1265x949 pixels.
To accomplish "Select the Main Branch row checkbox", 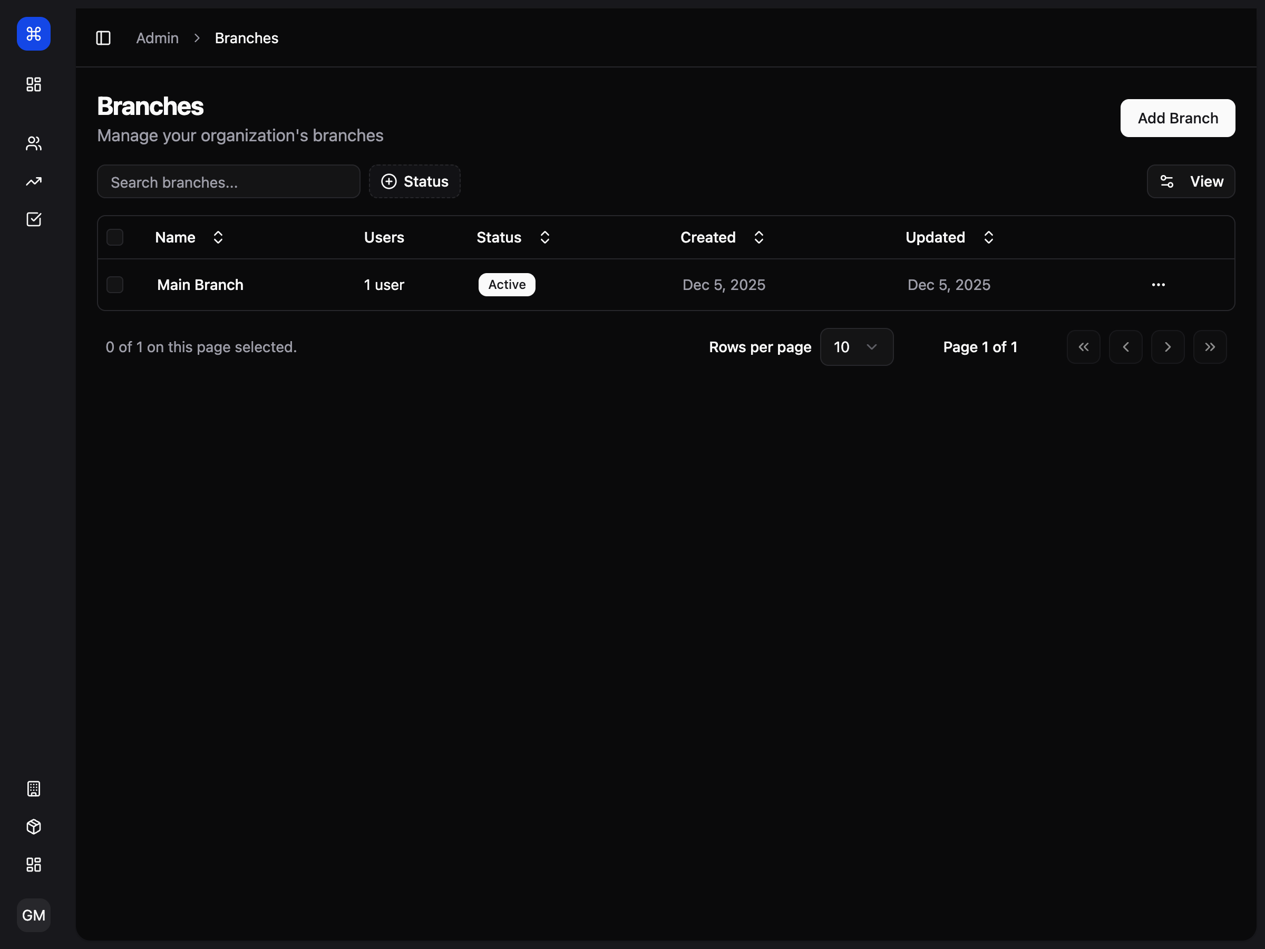I will pyautogui.click(x=115, y=284).
